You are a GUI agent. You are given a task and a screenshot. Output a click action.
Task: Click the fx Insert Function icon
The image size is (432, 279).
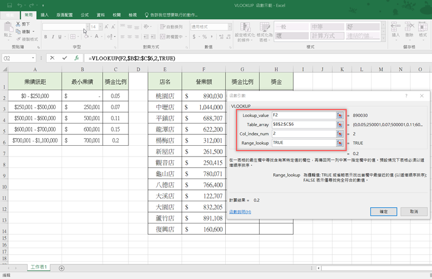tap(77, 58)
